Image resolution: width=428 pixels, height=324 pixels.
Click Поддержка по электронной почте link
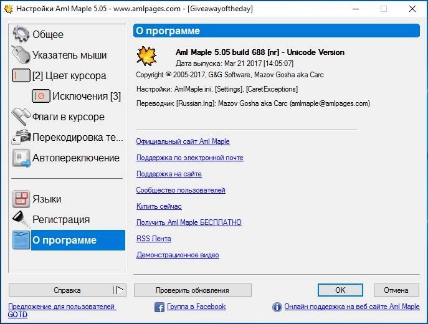(190, 158)
